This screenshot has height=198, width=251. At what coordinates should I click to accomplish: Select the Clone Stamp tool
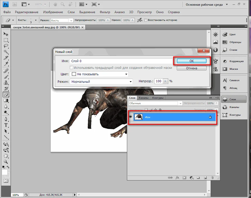tap(6, 83)
